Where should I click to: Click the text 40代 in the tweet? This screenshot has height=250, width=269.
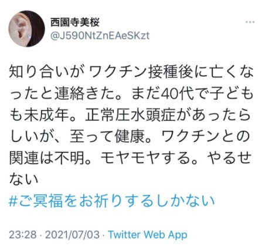[x=175, y=93]
